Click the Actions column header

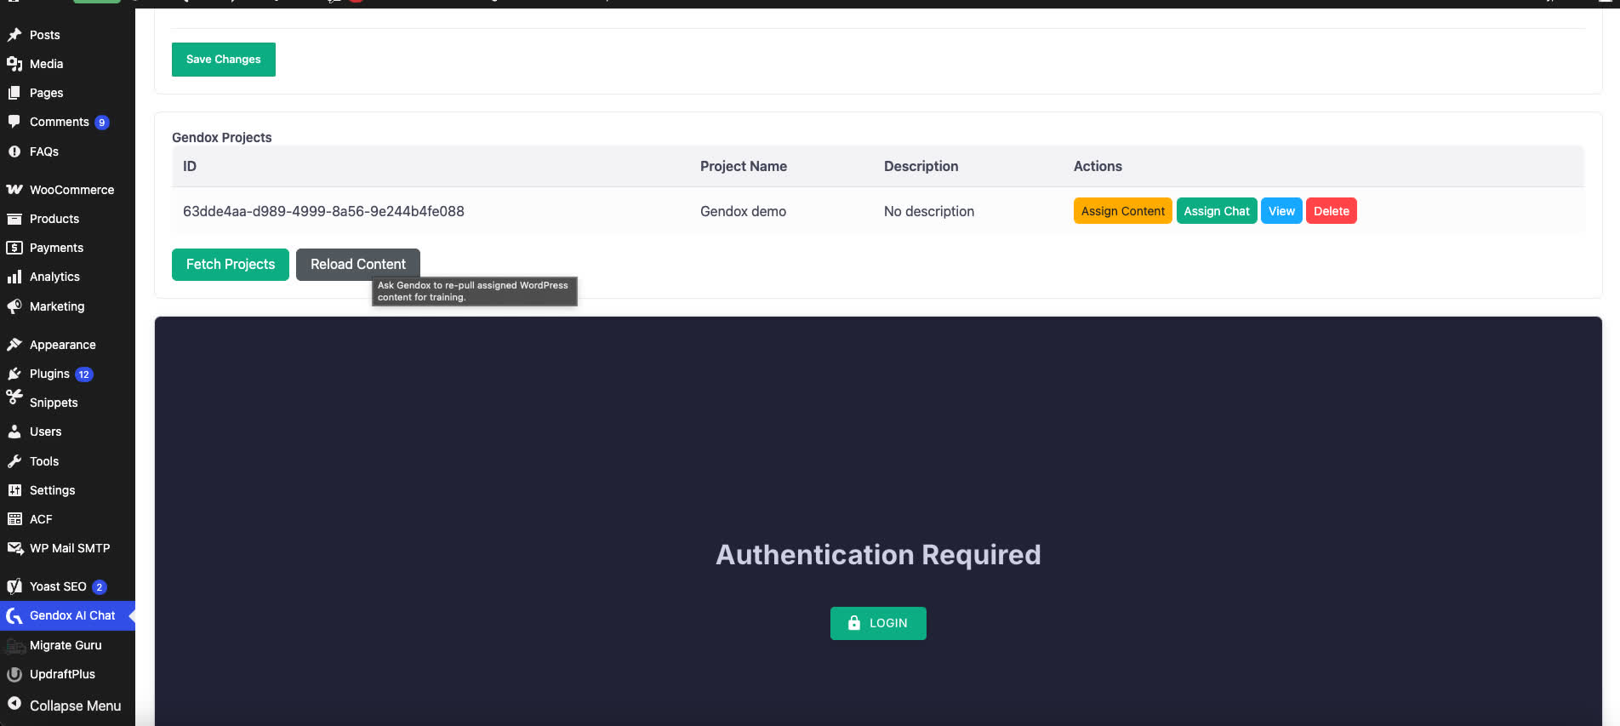(x=1098, y=166)
